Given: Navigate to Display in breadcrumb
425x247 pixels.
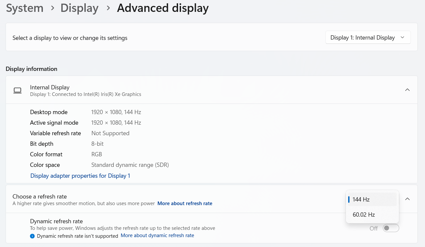Looking at the screenshot, I should [79, 8].
